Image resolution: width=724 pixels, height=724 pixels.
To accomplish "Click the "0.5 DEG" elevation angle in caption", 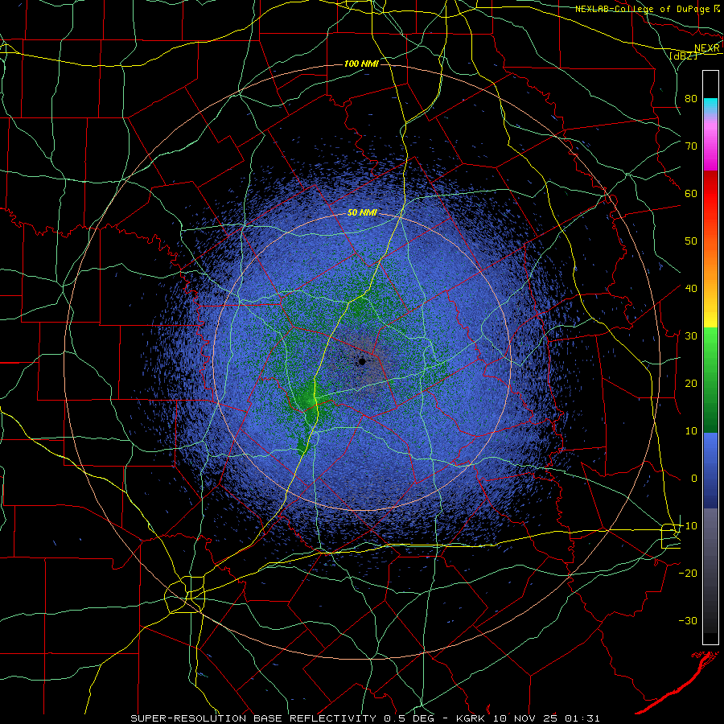I will pos(410,718).
